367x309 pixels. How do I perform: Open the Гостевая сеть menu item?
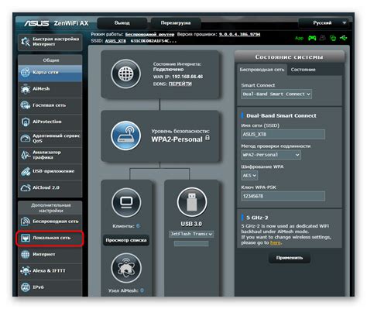(x=50, y=105)
